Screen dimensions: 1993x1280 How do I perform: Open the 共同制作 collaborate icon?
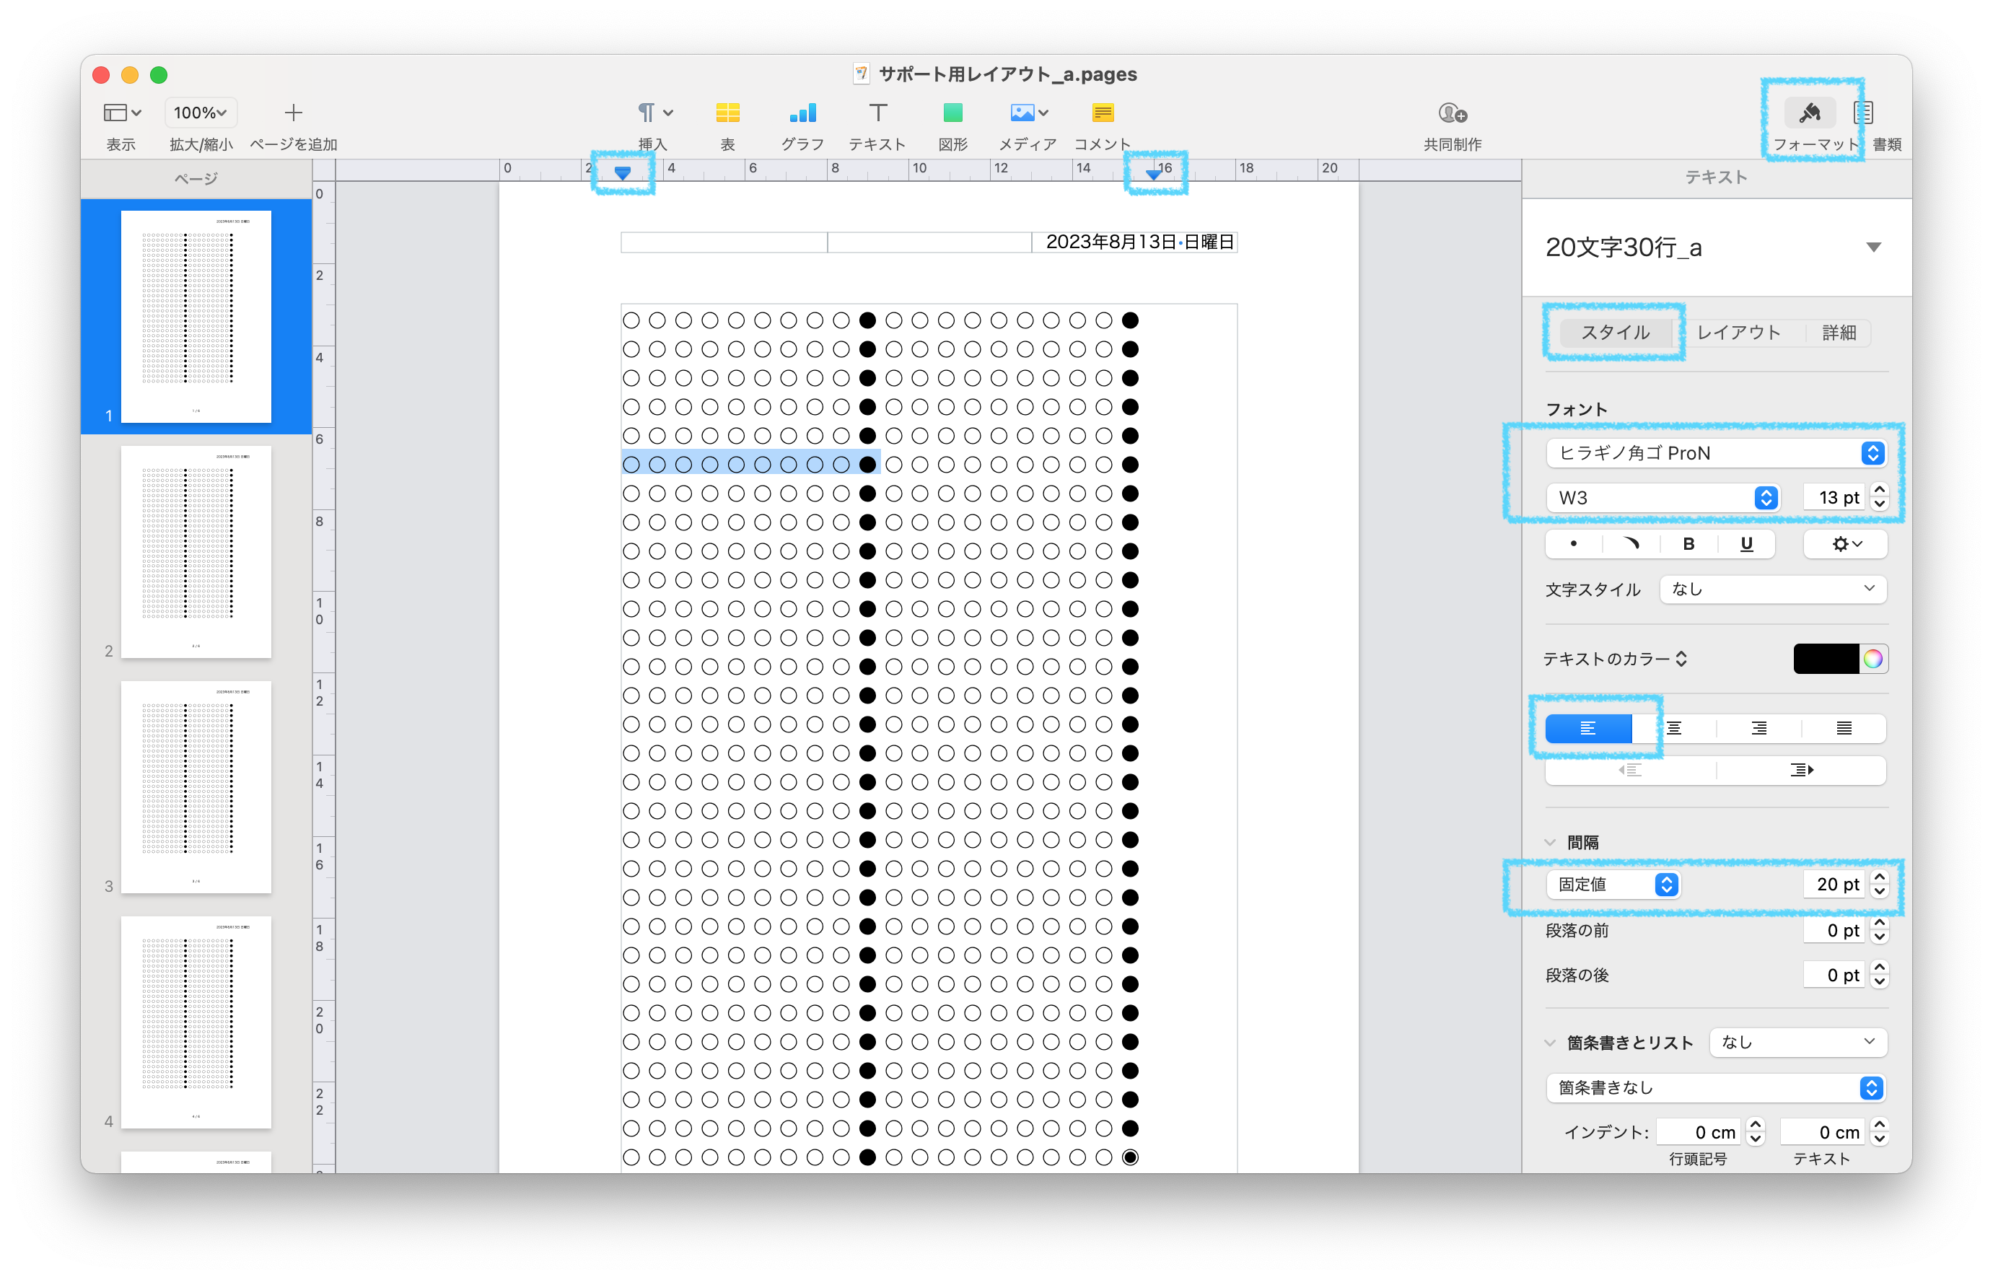tap(1452, 113)
